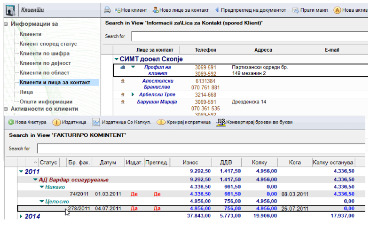Open contact Апостолски Бранислав
The height and width of the screenshot is (227, 370).
[x=157, y=84]
